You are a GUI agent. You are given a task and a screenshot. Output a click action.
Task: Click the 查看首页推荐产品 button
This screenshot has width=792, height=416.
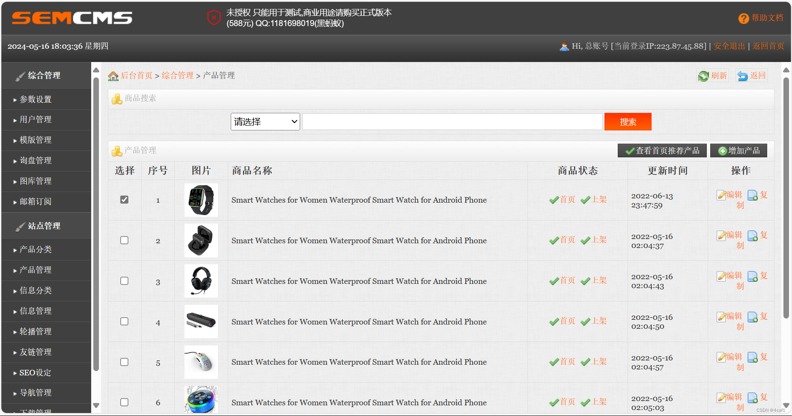pos(662,150)
